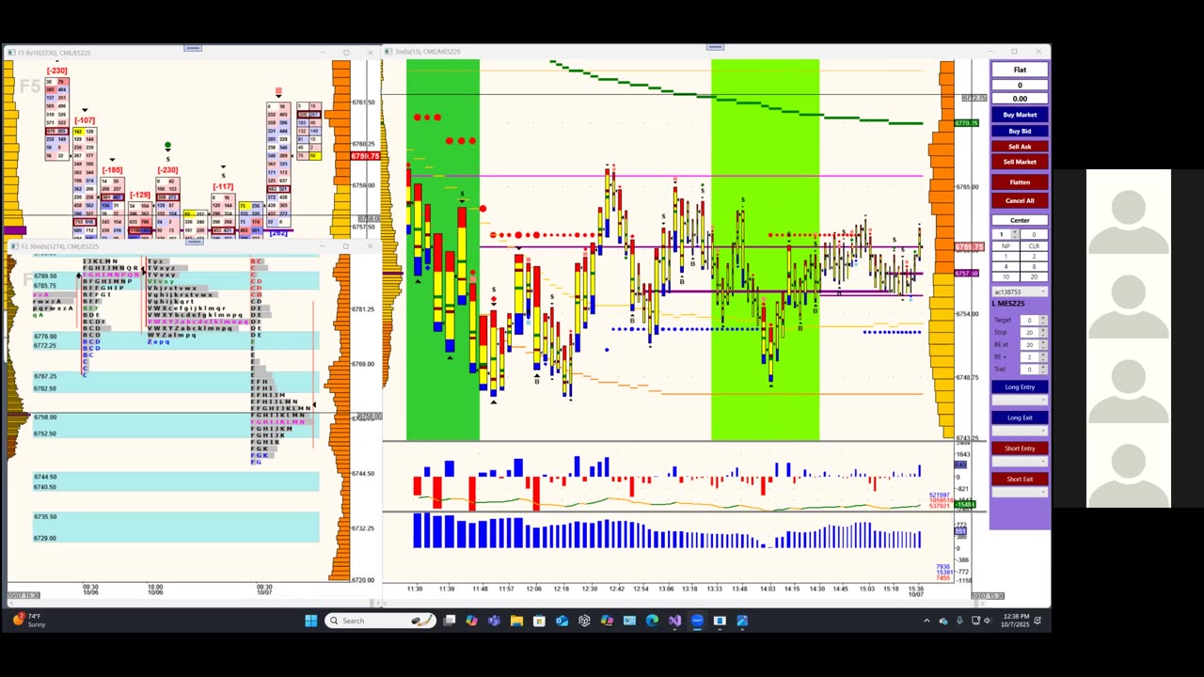1204x677 pixels.
Task: Open Microsoft Teams from the taskbar
Action: point(494,621)
